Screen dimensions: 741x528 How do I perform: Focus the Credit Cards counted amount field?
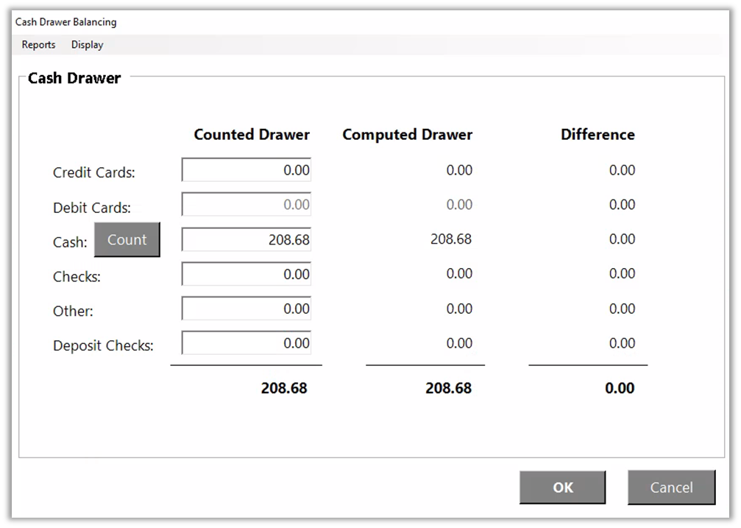247,170
